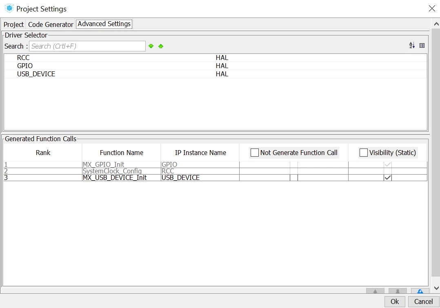Click the Cancel button
440x308 pixels.
tap(423, 301)
